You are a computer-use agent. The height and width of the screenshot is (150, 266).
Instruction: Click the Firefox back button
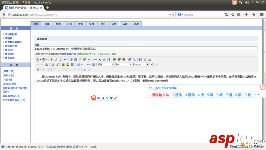[x=4, y=15]
